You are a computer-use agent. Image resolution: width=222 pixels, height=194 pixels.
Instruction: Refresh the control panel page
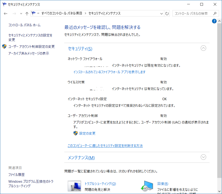coord(167,14)
